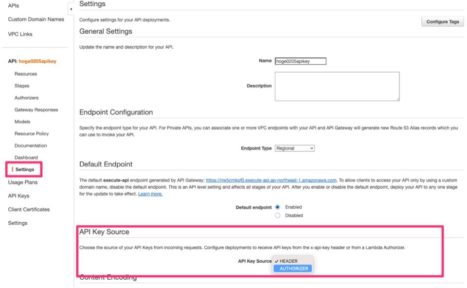Screen dimensions: 467x288
Task: Open Client Certificates settings
Action: coord(28,209)
